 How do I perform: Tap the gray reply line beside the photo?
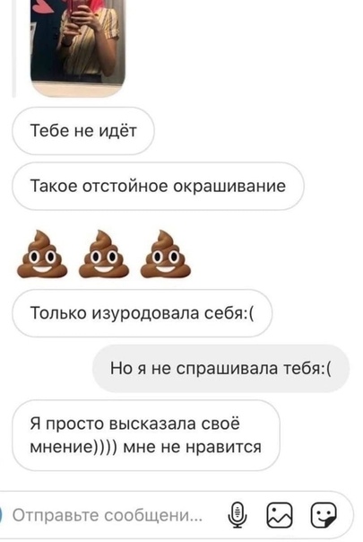coord(13,48)
